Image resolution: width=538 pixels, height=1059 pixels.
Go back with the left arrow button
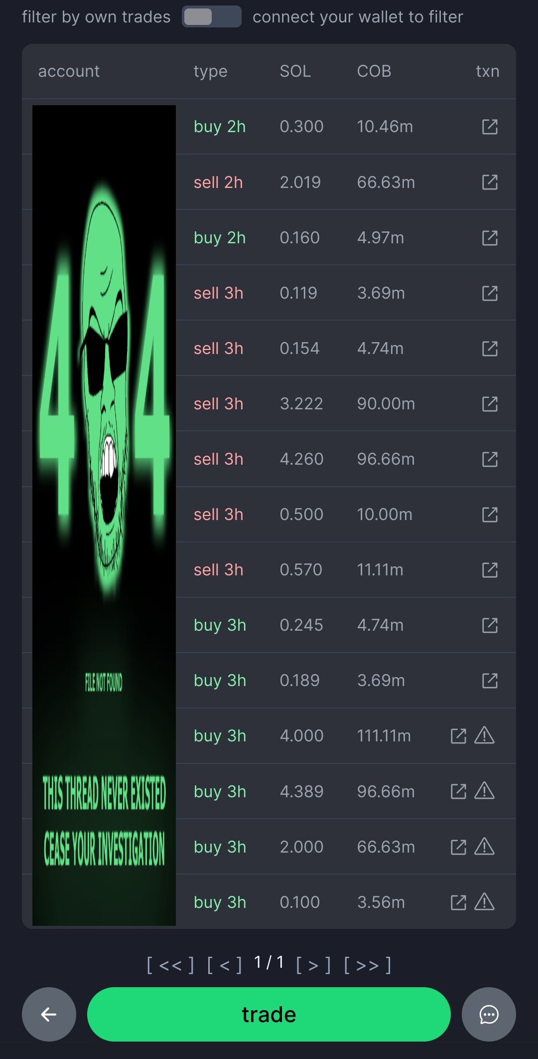[x=49, y=1014]
